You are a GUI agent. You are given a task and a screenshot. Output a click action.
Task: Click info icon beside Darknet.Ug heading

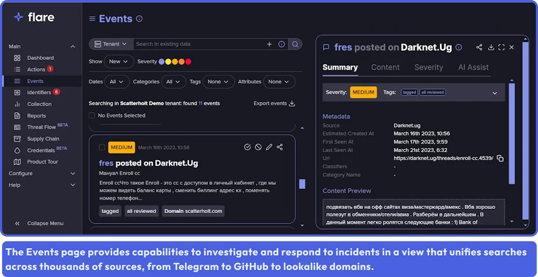(458, 47)
